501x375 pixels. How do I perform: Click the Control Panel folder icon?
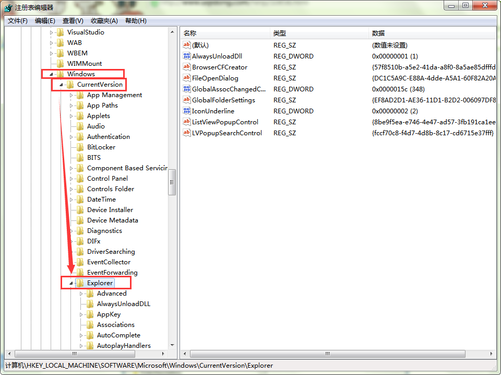point(80,179)
